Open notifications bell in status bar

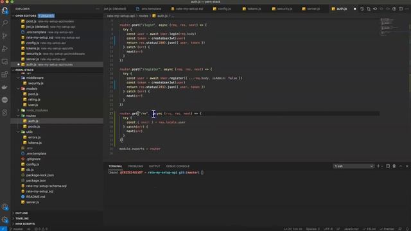[408, 229]
